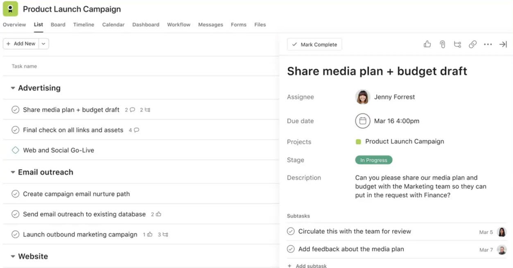Like the task with the thumbs-up icon
This screenshot has width=513, height=268.
point(427,44)
